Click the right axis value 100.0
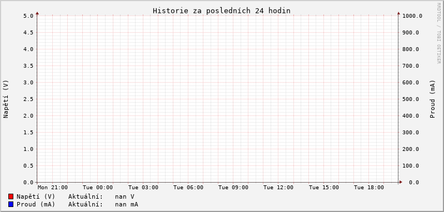444x212 pixels. tap(410, 165)
